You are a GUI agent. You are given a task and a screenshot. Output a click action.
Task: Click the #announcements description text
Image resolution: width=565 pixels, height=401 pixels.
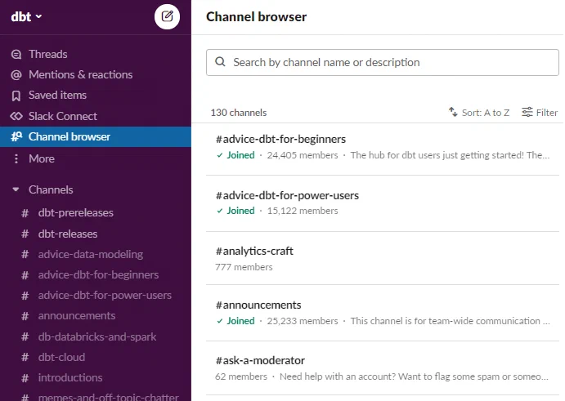point(451,321)
